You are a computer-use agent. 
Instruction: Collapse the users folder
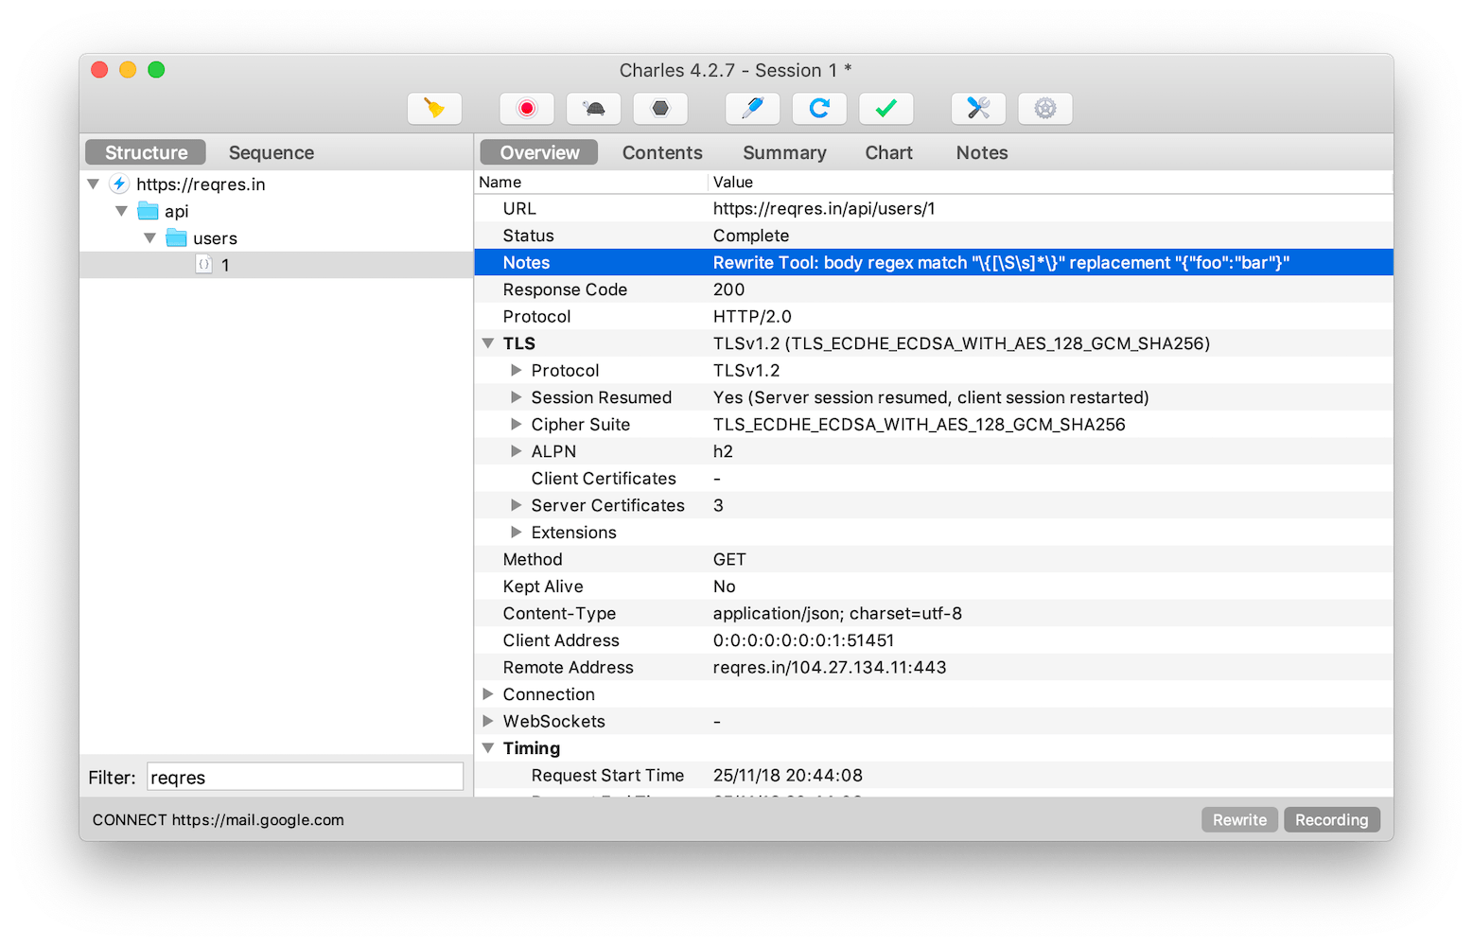[x=149, y=237]
